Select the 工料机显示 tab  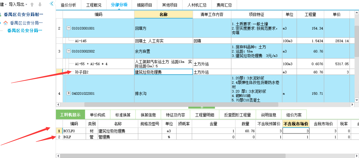70,115
